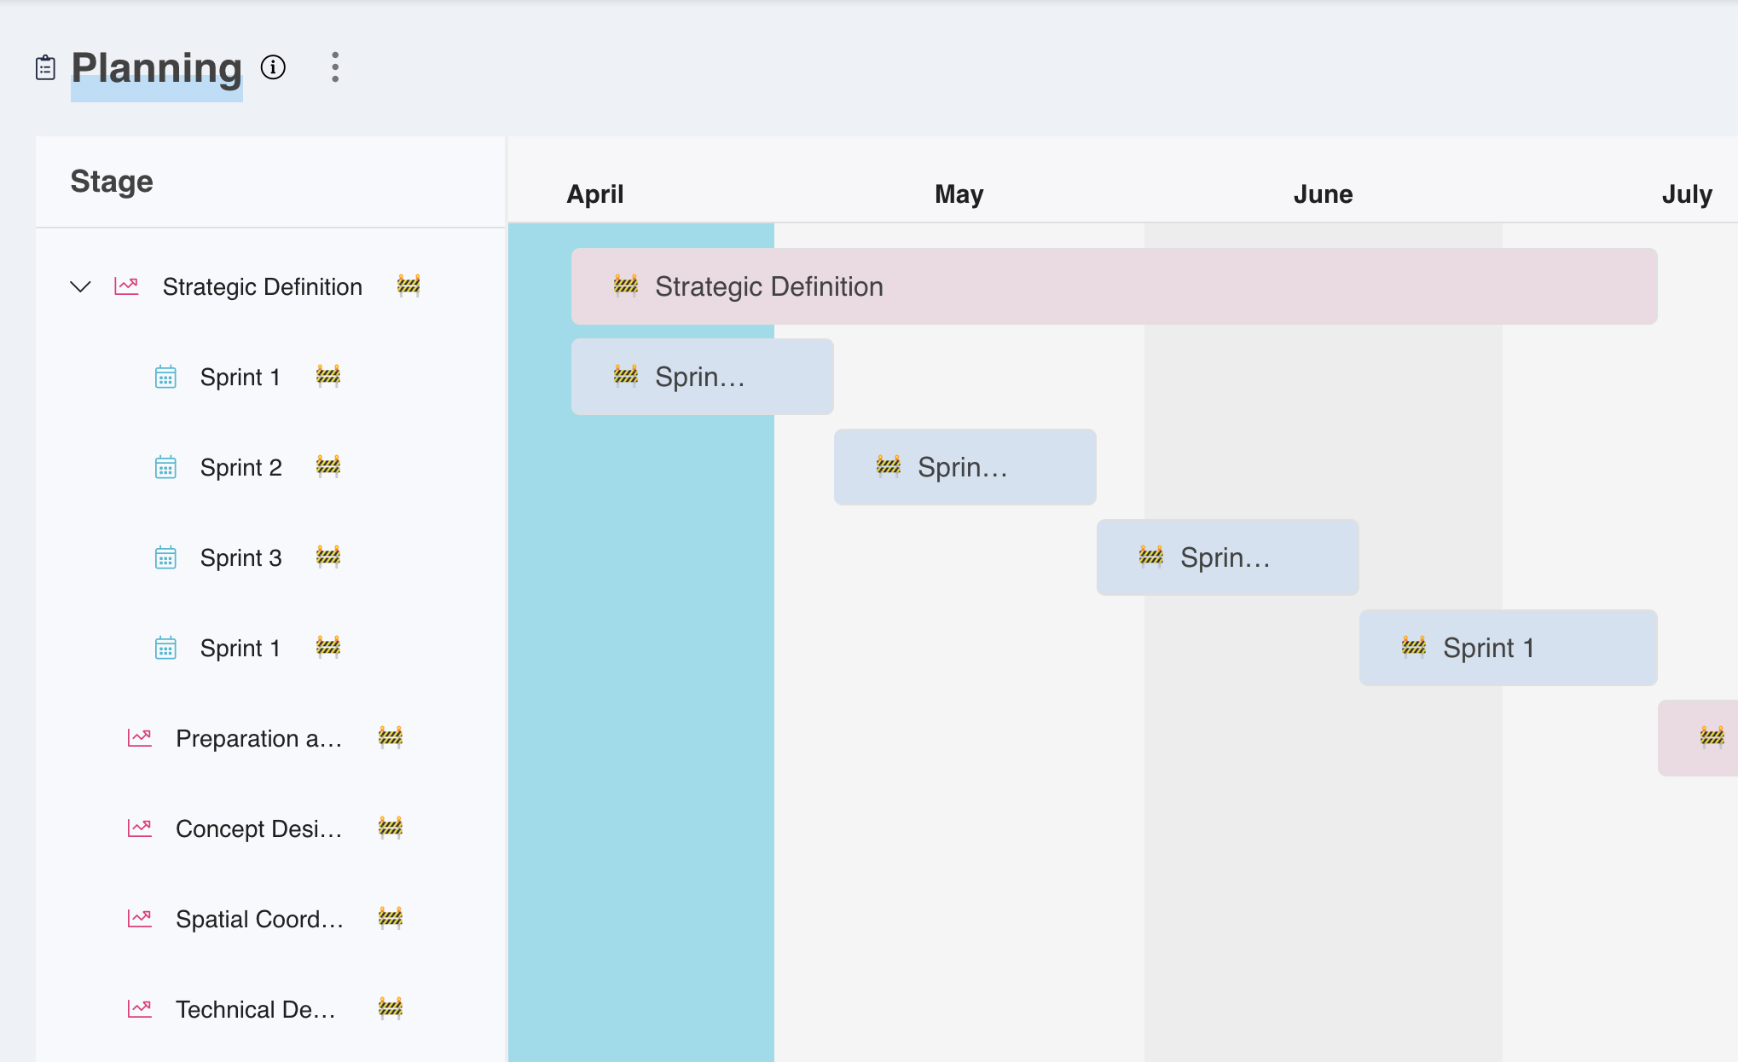The height and width of the screenshot is (1062, 1738).
Task: Click construction badge next to Sprint 3
Action: tap(328, 557)
